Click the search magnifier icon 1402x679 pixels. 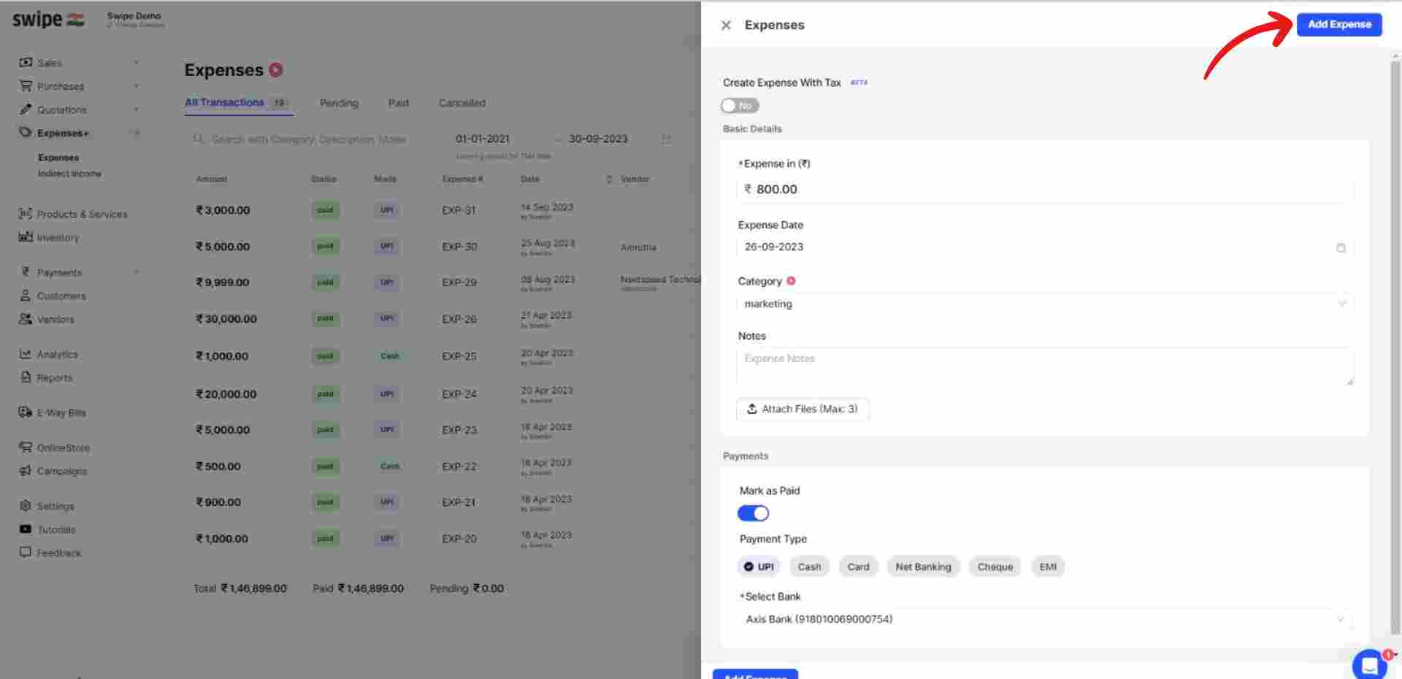click(198, 139)
